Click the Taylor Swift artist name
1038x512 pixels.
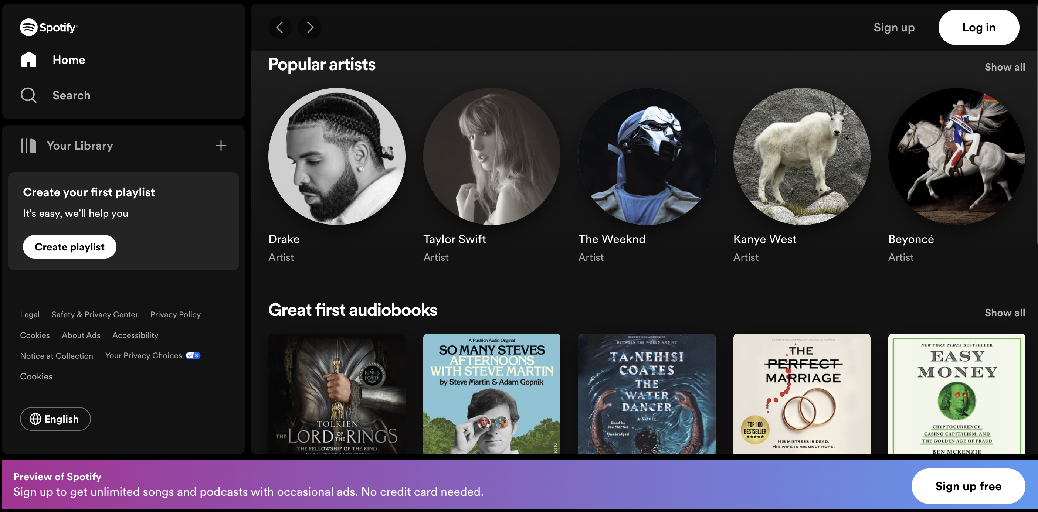tap(455, 239)
